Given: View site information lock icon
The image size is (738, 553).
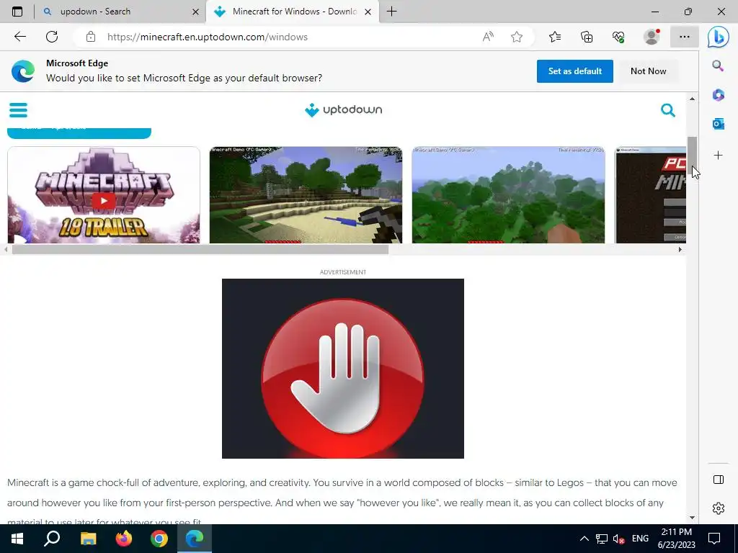Looking at the screenshot, I should coord(91,37).
